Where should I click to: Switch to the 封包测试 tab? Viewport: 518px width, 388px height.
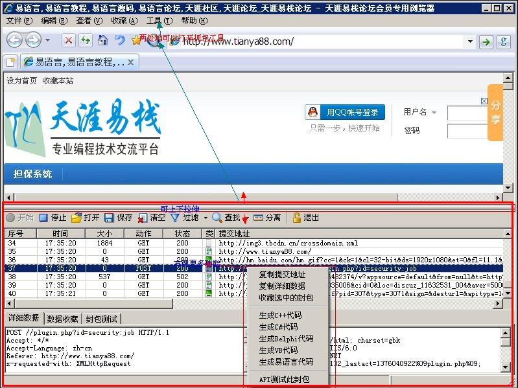pos(102,319)
